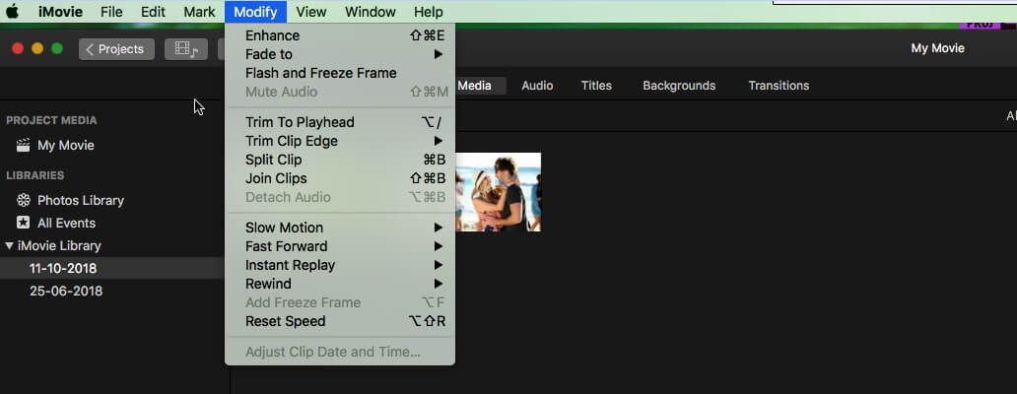
Task: Minimize window with the yellow button
Action: pyautogui.click(x=37, y=48)
